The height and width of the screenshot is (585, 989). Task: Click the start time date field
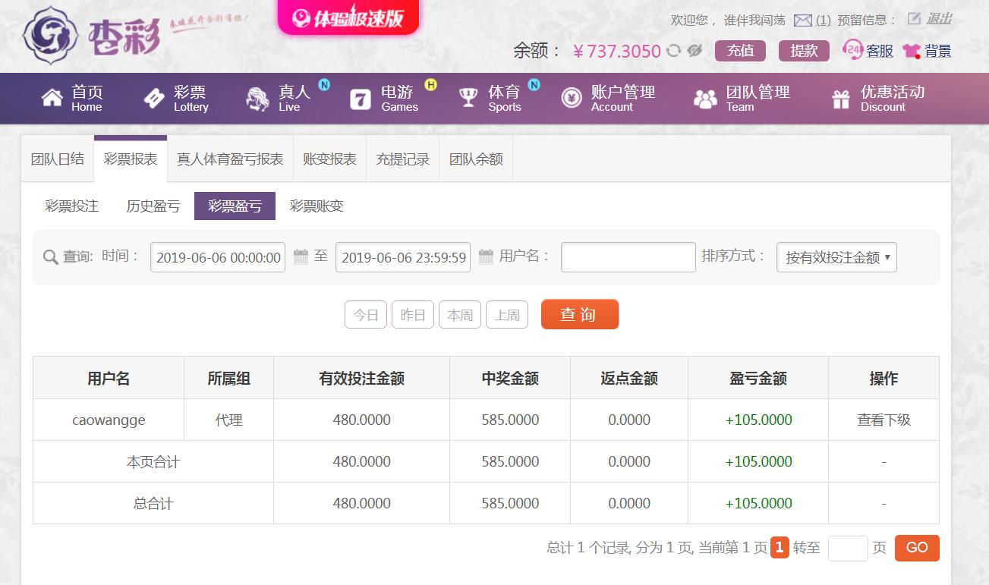(218, 257)
